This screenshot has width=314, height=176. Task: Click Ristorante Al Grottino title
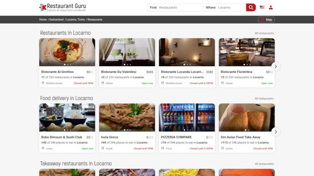58,72
